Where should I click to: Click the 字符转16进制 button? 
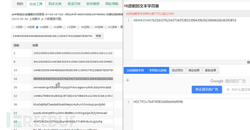click(158, 70)
